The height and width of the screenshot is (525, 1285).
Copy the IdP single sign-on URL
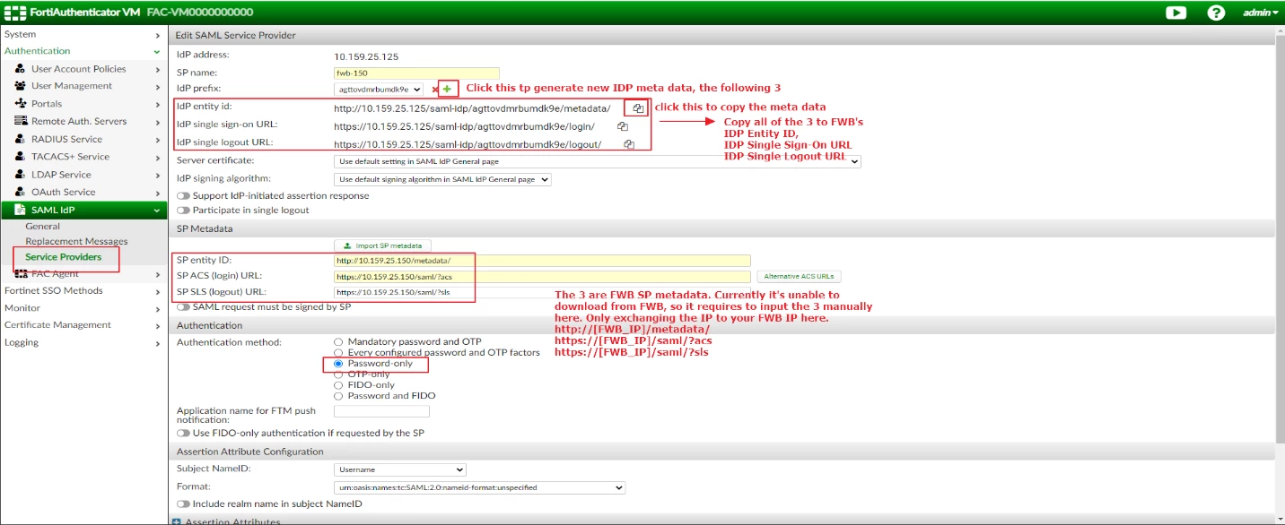622,126
